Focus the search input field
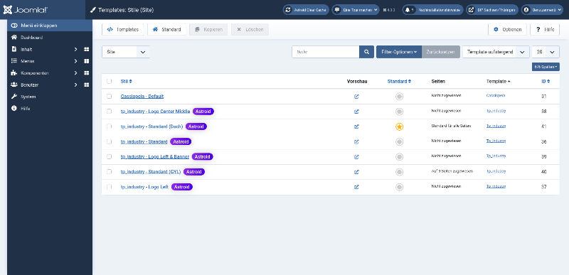Image resolution: width=569 pixels, height=275 pixels. (326, 52)
